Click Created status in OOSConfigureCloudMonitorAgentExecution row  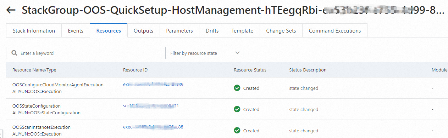[251, 88]
